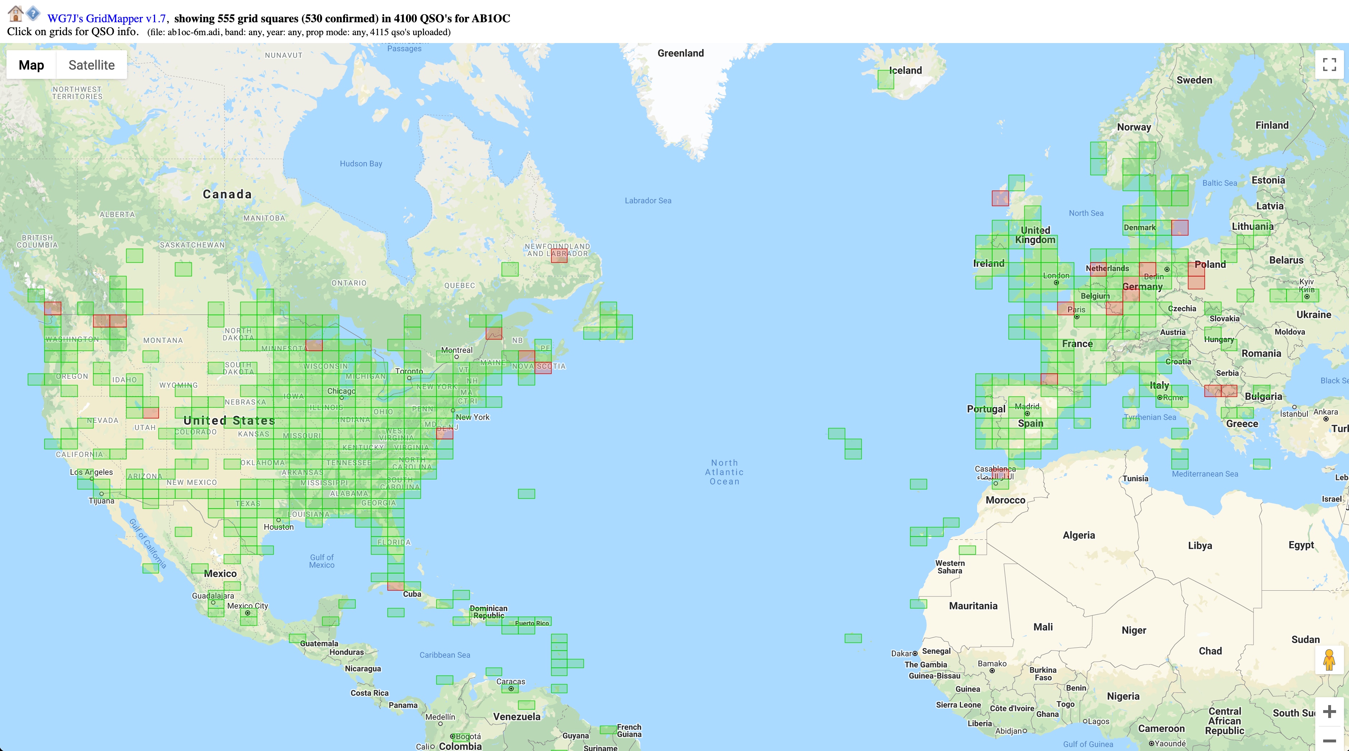Screen dimensions: 1349x751
Task: Zoom out with the minus button
Action: [1329, 740]
